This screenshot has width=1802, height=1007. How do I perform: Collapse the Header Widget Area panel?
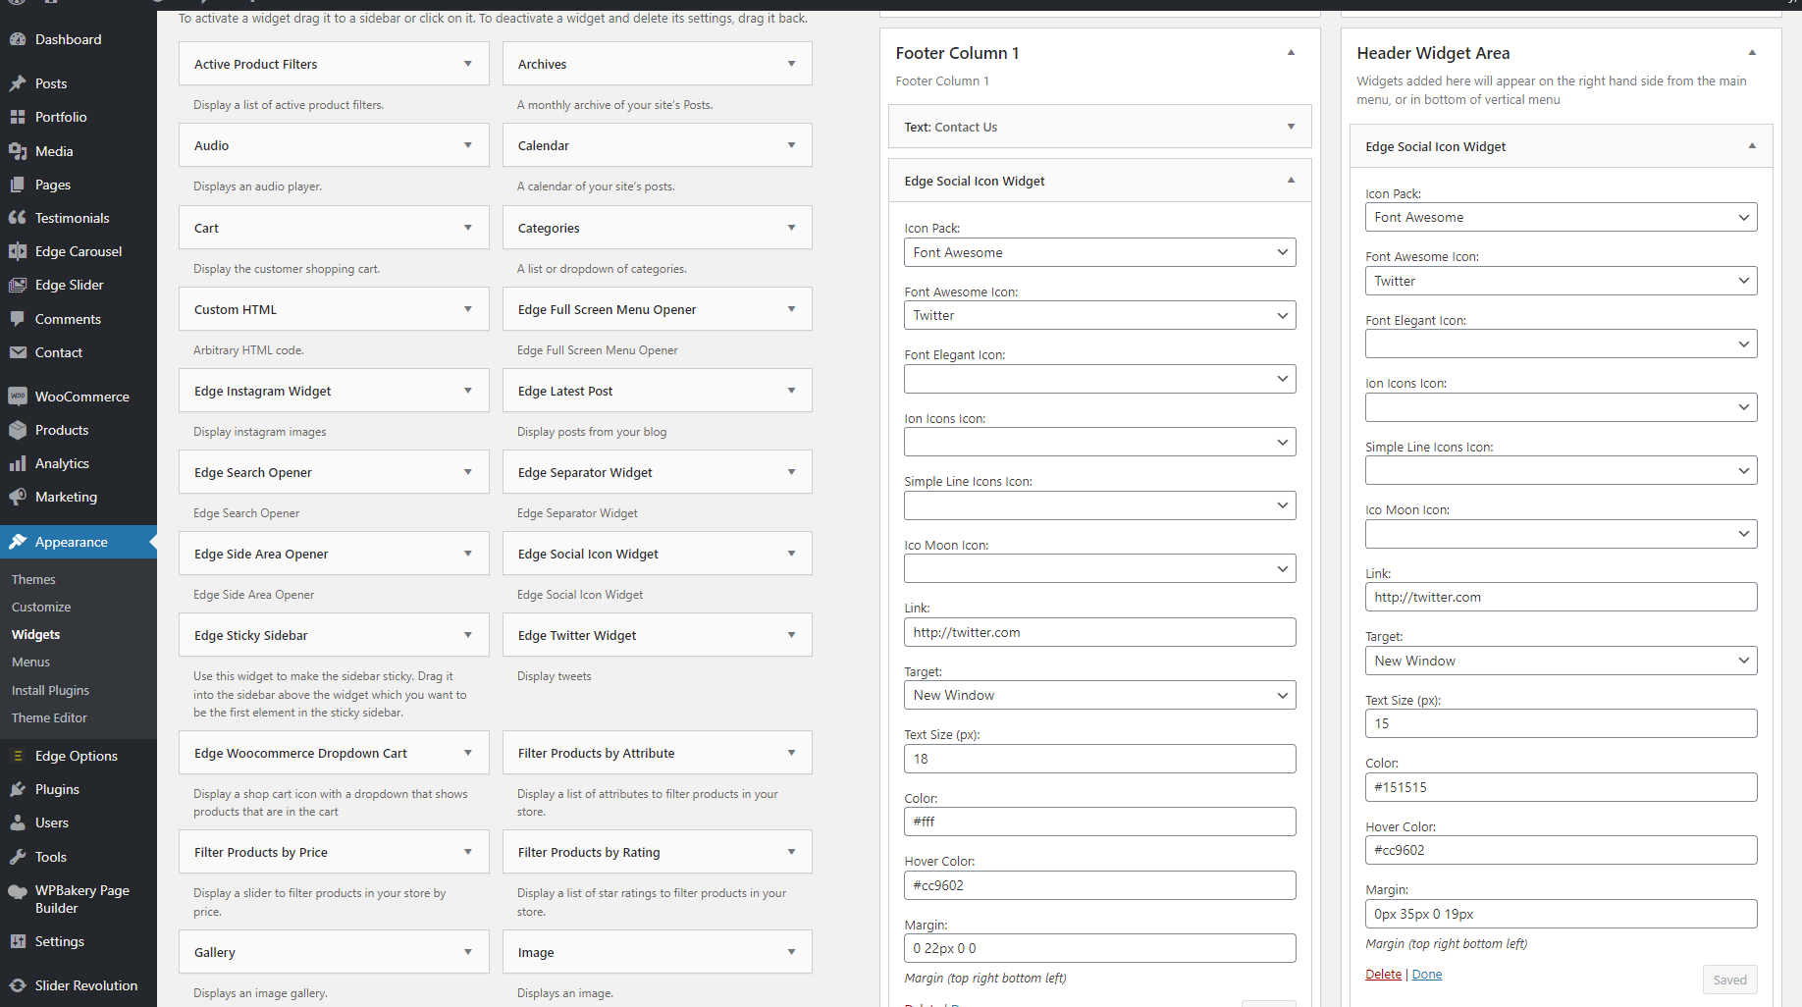1752,53
